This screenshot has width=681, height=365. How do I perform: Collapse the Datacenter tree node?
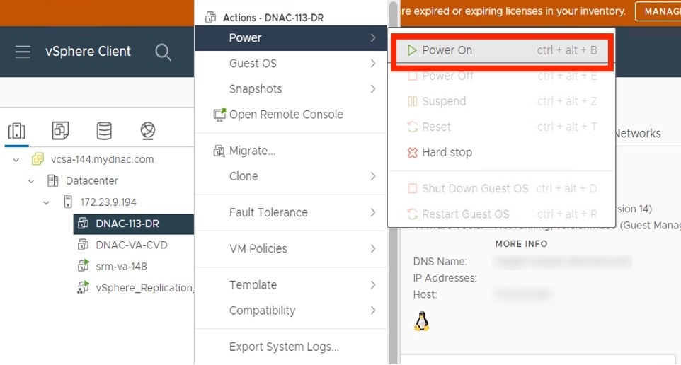pyautogui.click(x=31, y=181)
